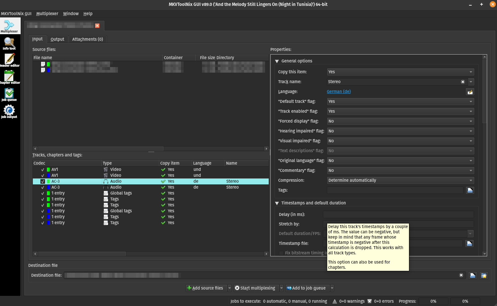Open the Multiplexer tool in sidebar
The width and height of the screenshot is (497, 306).
tap(9, 26)
